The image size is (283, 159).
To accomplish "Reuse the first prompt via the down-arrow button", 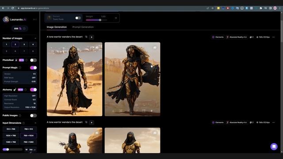I will pyautogui.click(x=92, y=37).
